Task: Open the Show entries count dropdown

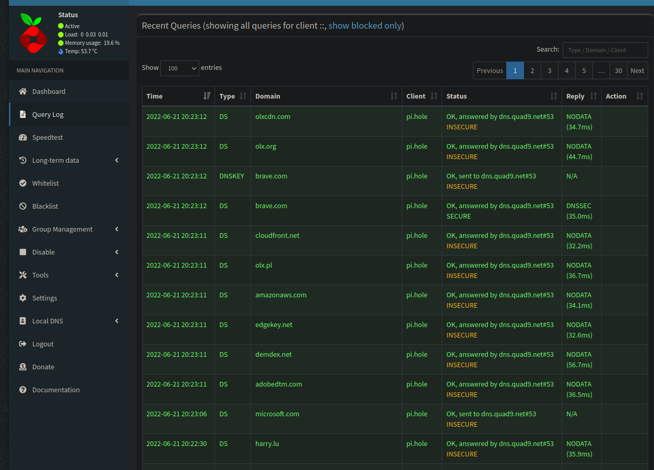Action: [x=180, y=68]
